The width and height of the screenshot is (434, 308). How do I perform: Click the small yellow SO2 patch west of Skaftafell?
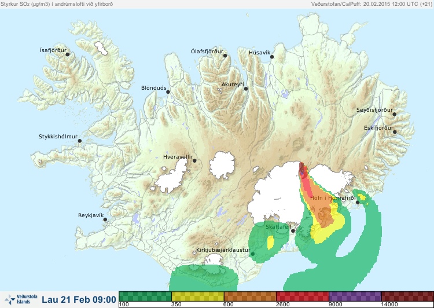click(270, 243)
